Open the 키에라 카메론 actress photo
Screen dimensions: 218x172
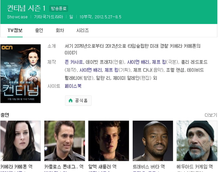[x=21, y=141]
